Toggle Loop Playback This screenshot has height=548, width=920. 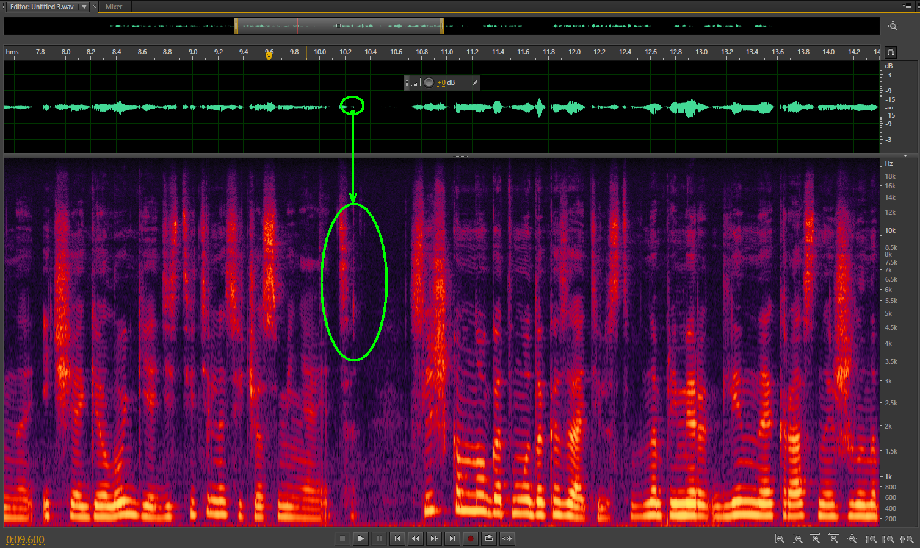[x=489, y=538]
